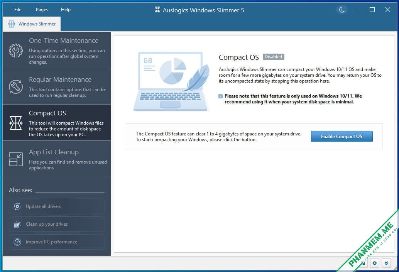Image resolution: width=399 pixels, height=272 pixels.
Task: Click the title text Auslogics Windows Slimmer 5
Action: [203, 10]
